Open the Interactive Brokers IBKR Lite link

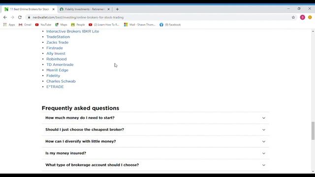[x=73, y=31]
